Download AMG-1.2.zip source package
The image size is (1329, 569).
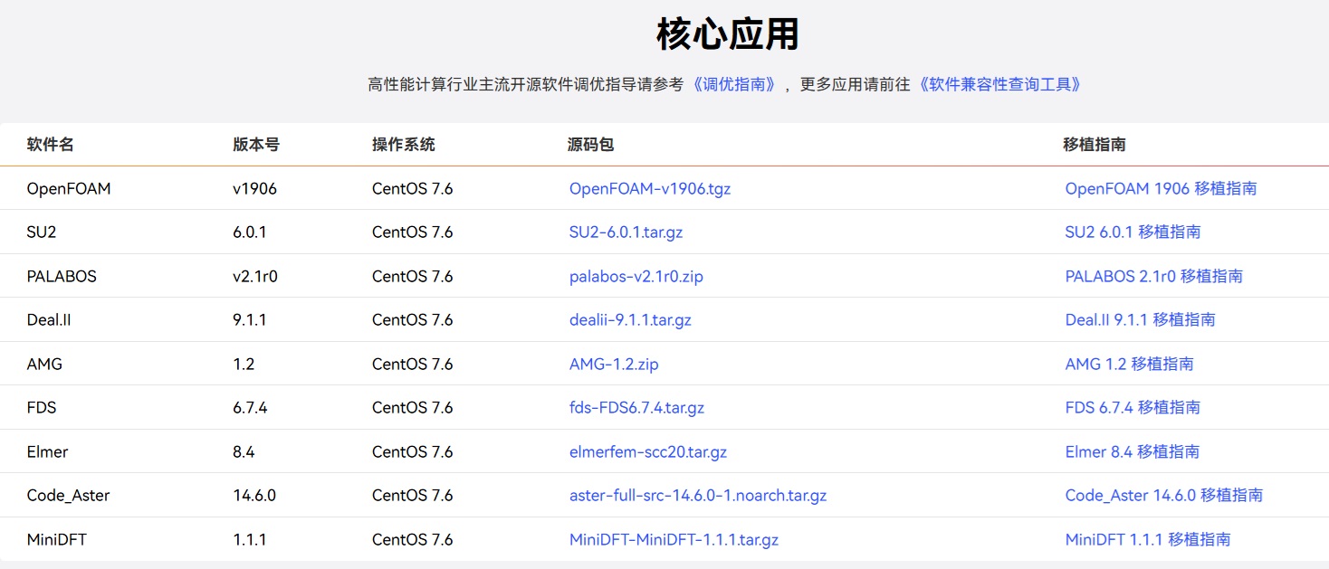pyautogui.click(x=614, y=364)
